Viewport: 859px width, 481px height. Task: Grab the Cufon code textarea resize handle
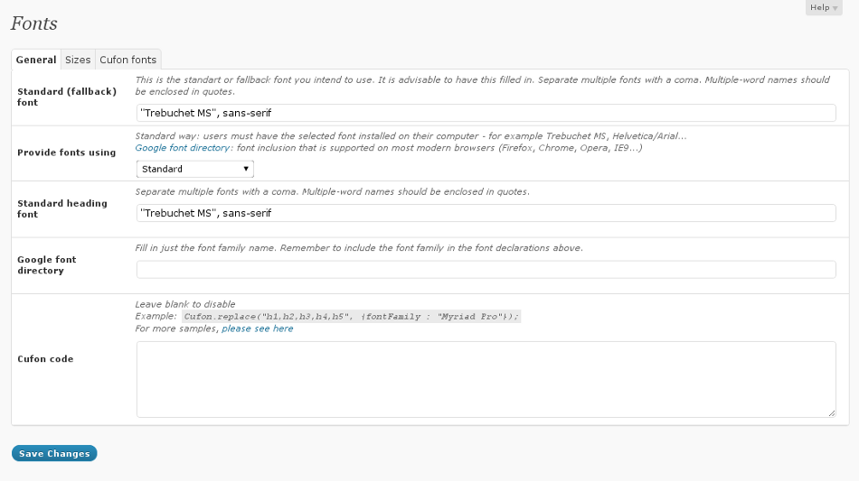[x=831, y=412]
